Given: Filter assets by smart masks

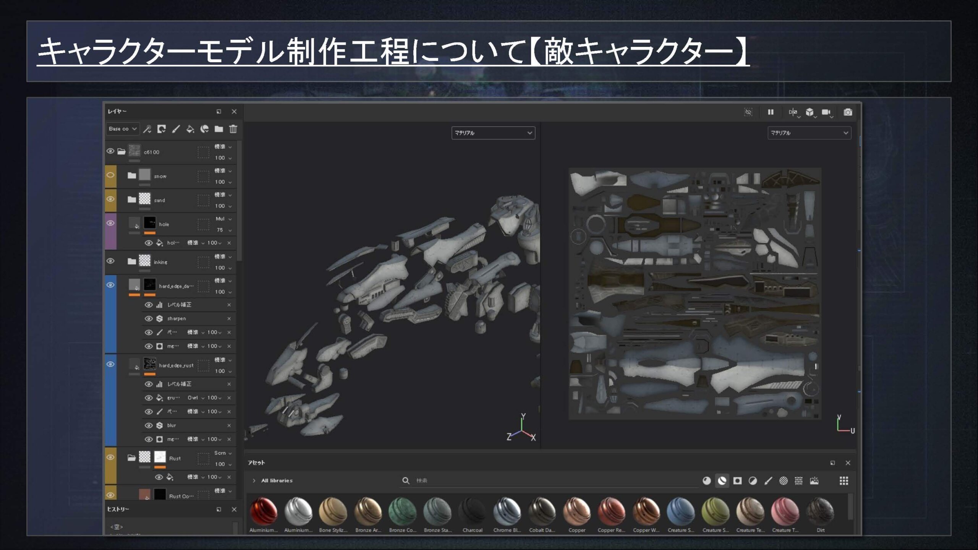Looking at the screenshot, I should (737, 481).
